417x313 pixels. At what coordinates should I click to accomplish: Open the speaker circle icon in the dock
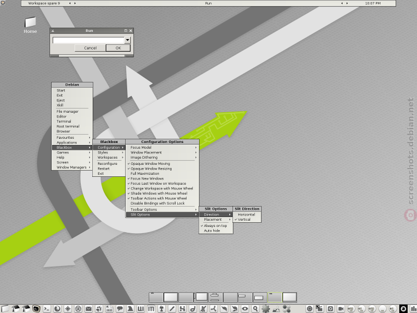(x=309, y=309)
